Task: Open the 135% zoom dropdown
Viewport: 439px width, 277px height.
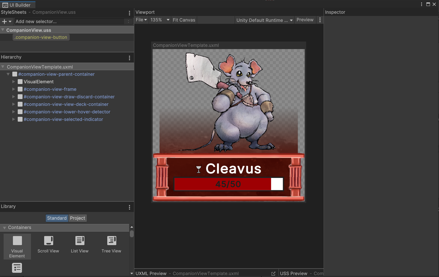Action: 160,20
